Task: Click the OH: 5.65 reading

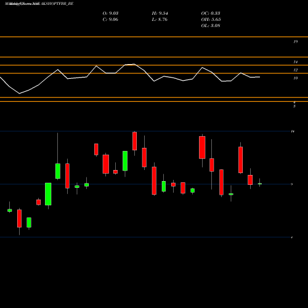Action: coord(211,20)
